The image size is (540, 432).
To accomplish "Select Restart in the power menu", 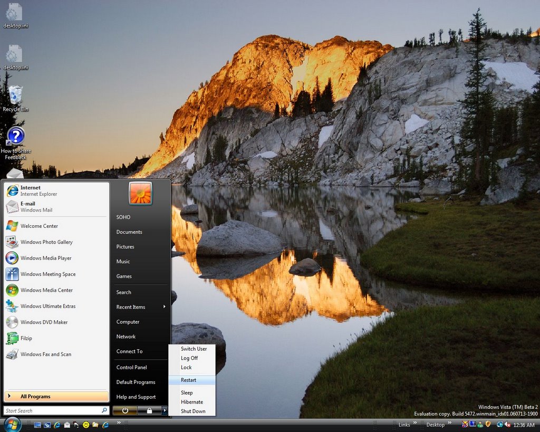I will coord(192,380).
